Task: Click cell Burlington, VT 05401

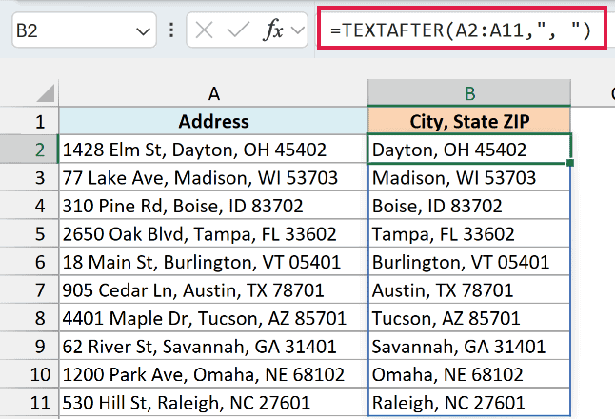Action: [x=469, y=262]
